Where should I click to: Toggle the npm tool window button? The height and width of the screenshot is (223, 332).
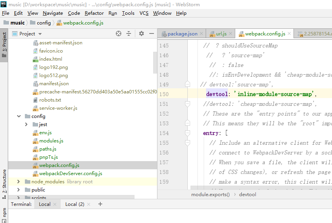[x=4, y=214]
